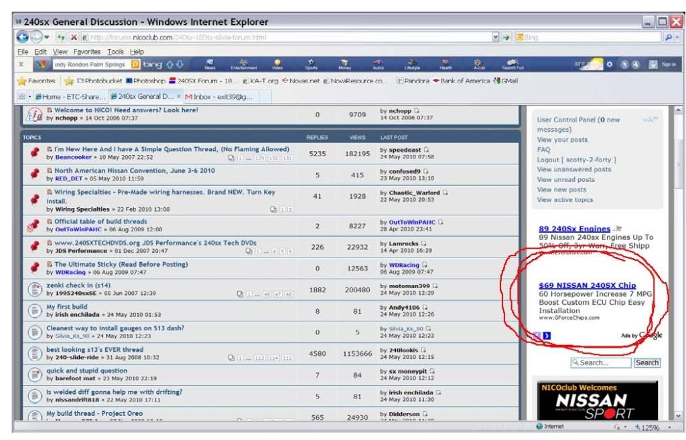
Task: Click the forum Search button
Action: (x=647, y=362)
